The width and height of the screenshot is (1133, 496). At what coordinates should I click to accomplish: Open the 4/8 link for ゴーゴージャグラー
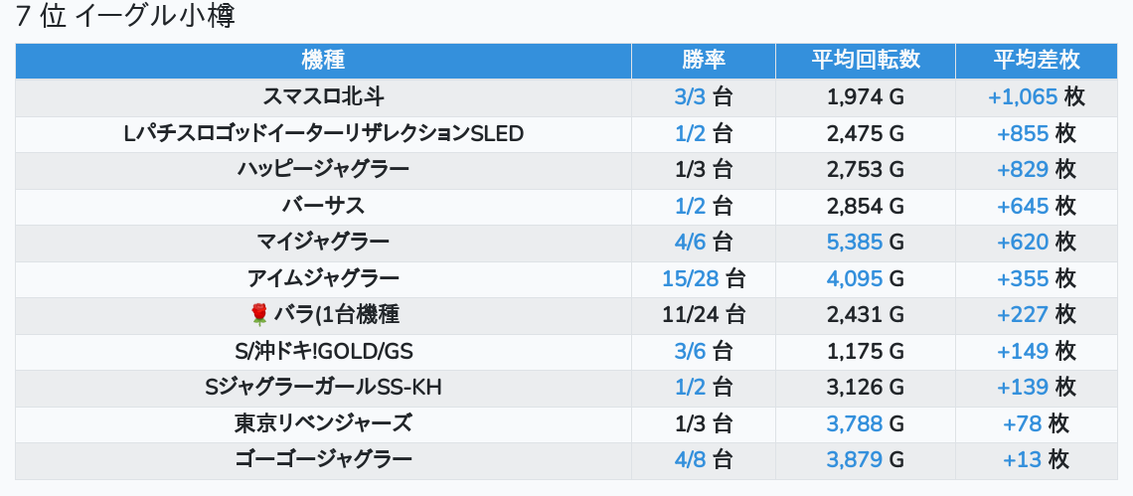click(689, 459)
